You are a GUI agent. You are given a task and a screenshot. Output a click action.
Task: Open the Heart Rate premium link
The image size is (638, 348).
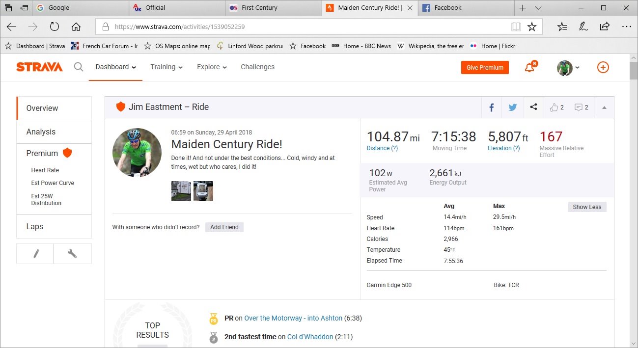point(45,170)
